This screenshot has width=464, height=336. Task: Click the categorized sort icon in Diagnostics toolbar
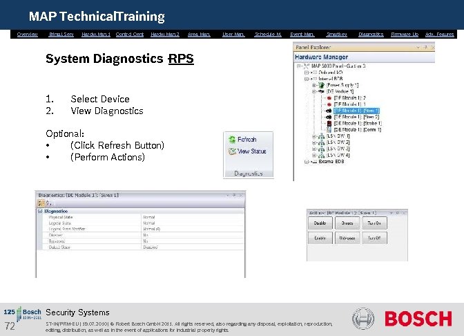[x=41, y=203]
